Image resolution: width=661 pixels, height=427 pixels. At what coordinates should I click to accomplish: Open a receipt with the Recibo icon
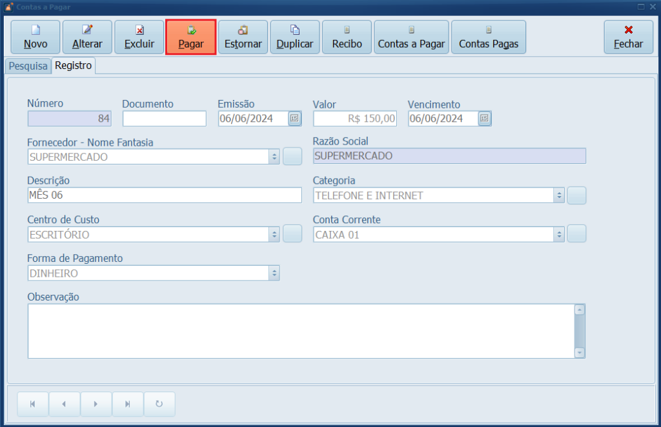(x=347, y=37)
